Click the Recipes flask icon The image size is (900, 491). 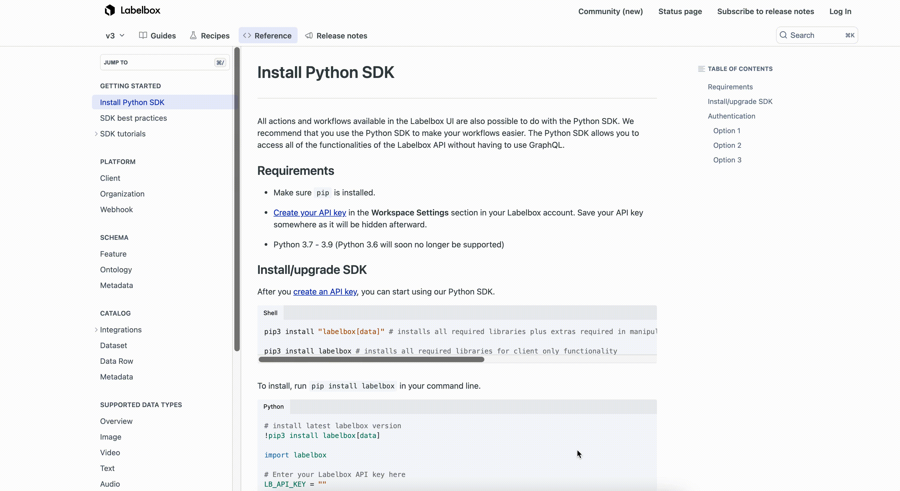pos(193,35)
